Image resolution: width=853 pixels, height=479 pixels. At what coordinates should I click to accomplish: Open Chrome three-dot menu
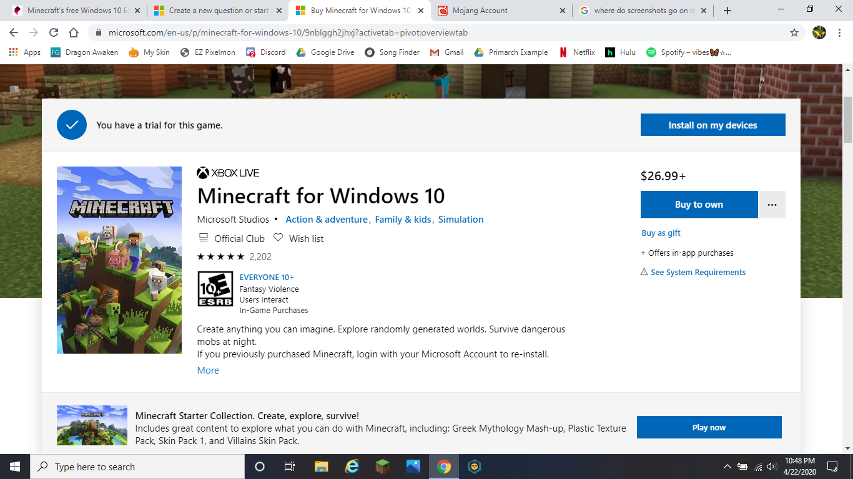coord(841,32)
